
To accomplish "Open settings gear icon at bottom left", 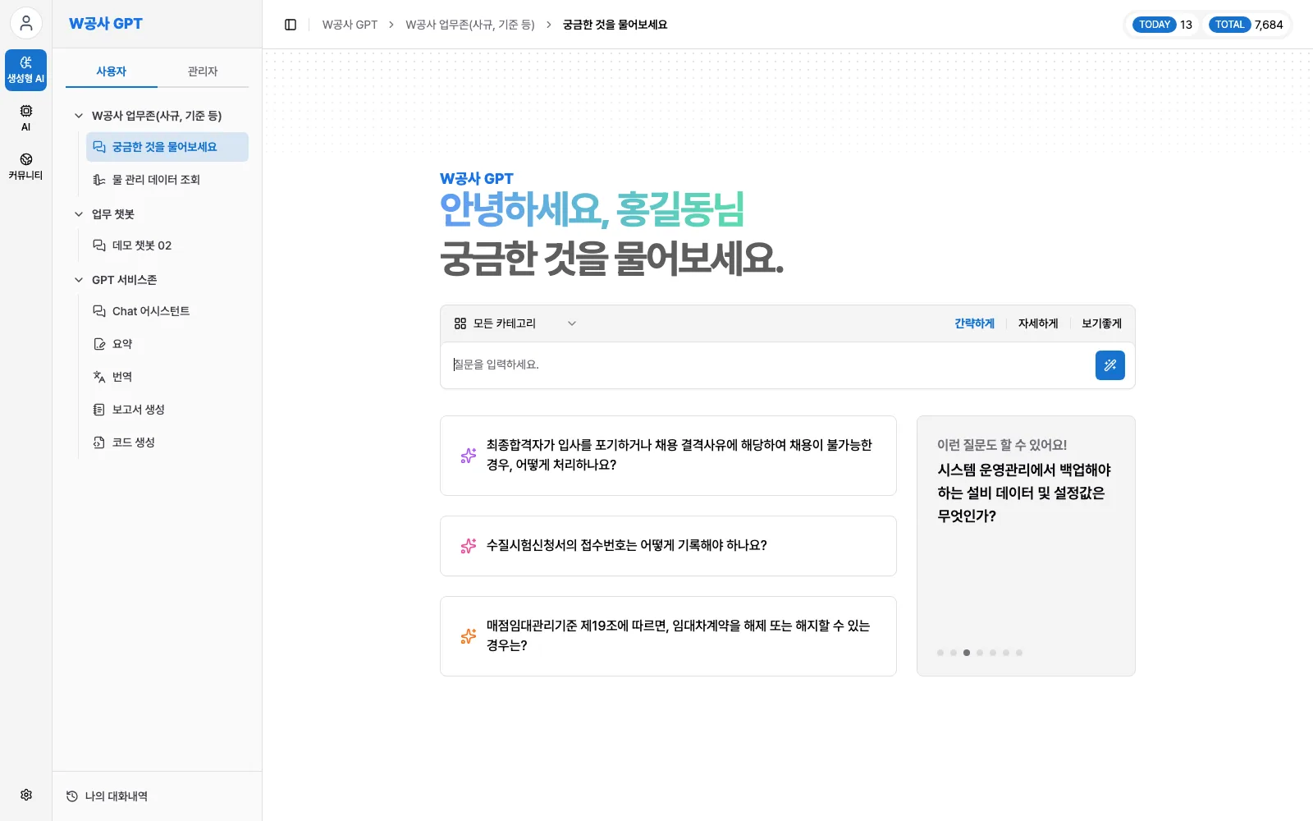I will (26, 795).
